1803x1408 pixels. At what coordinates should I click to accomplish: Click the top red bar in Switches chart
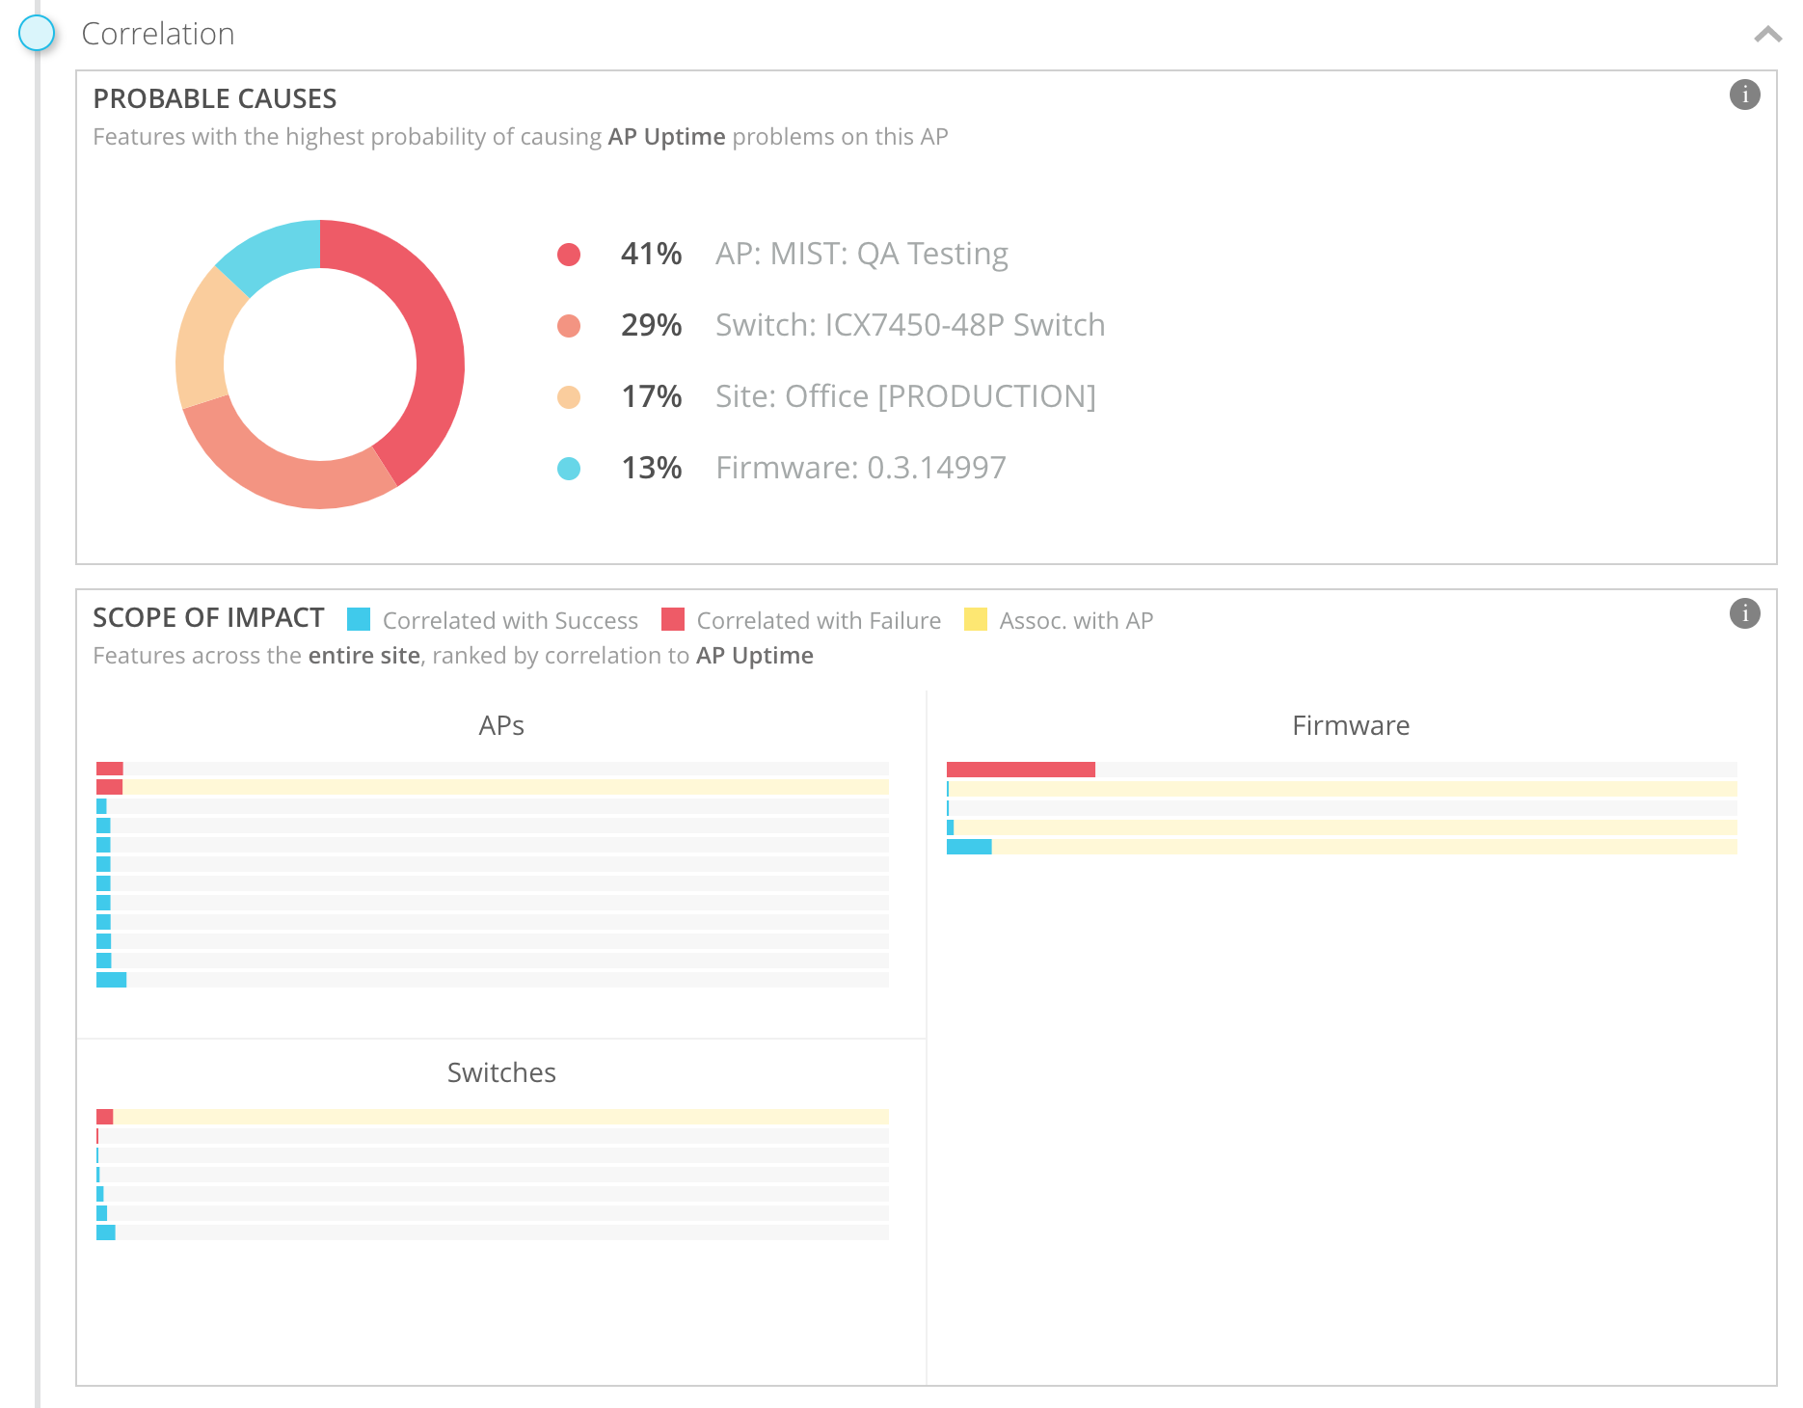point(105,1117)
